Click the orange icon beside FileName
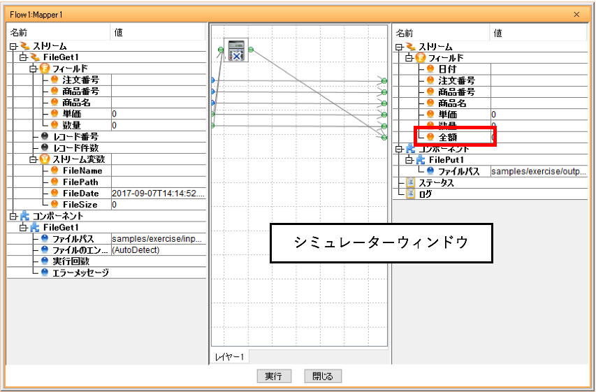 click(54, 170)
